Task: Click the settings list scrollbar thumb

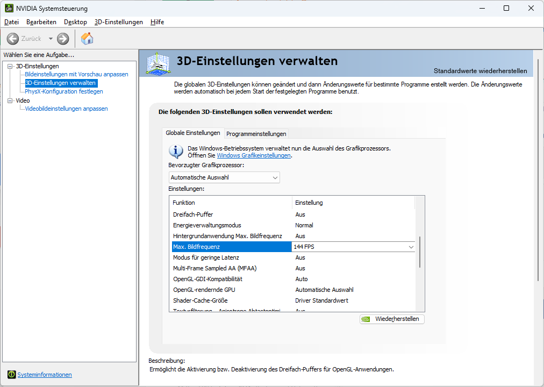Action: (420, 252)
